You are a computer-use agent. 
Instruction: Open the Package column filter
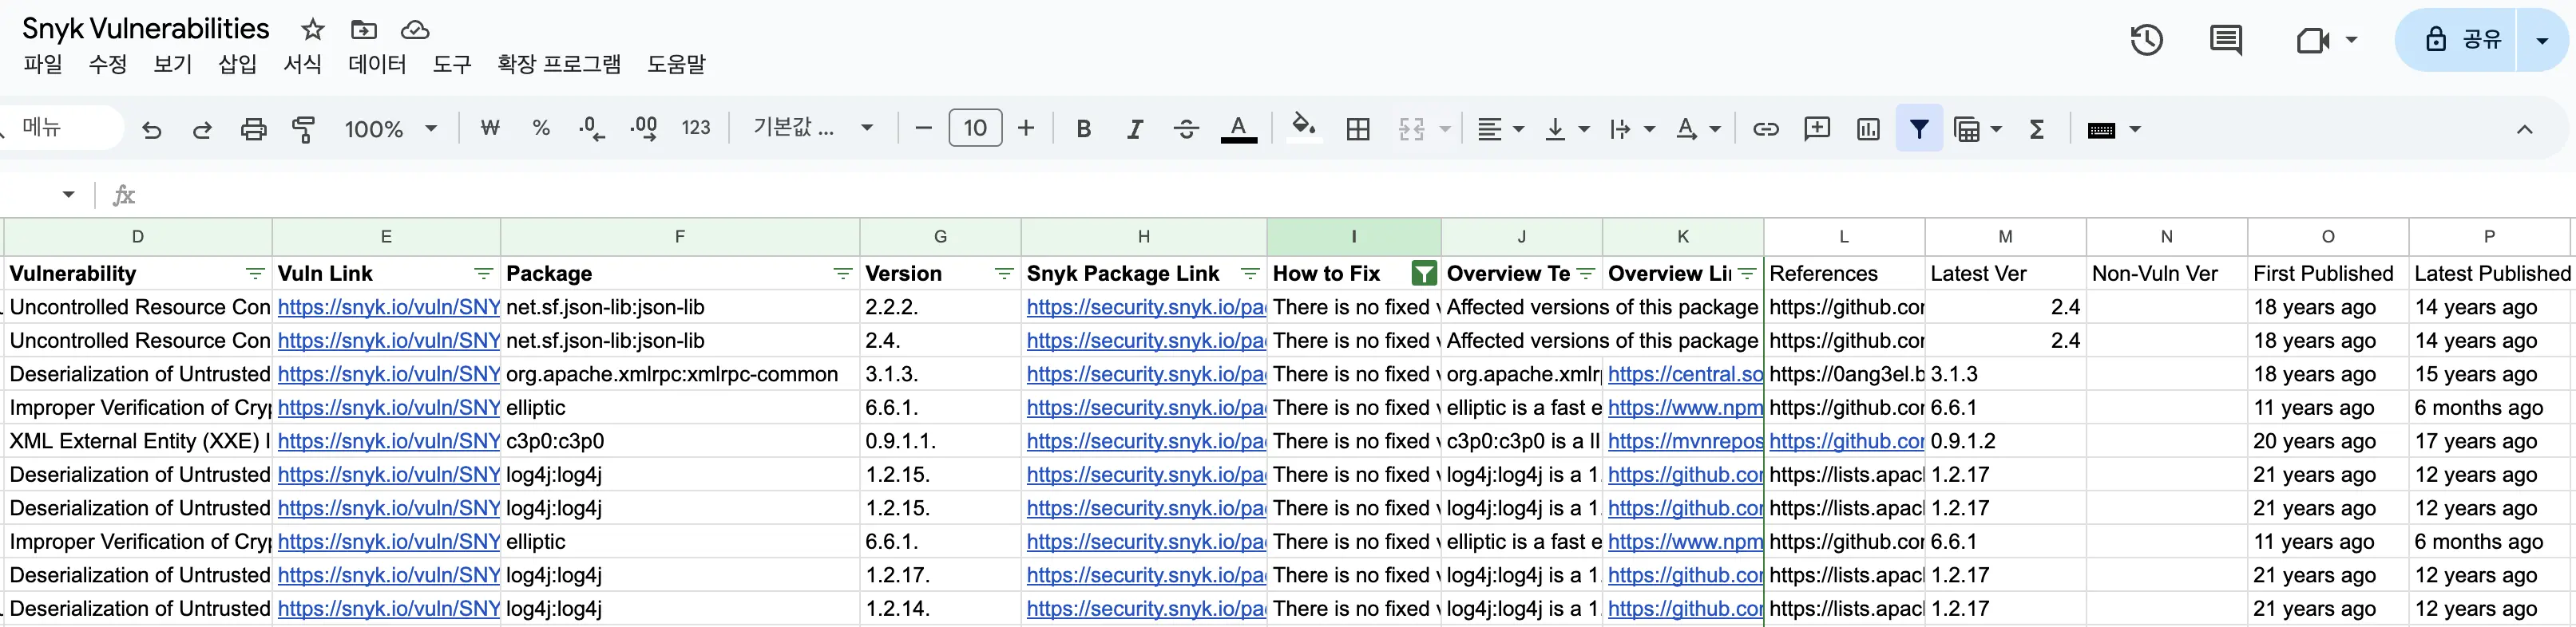(843, 274)
